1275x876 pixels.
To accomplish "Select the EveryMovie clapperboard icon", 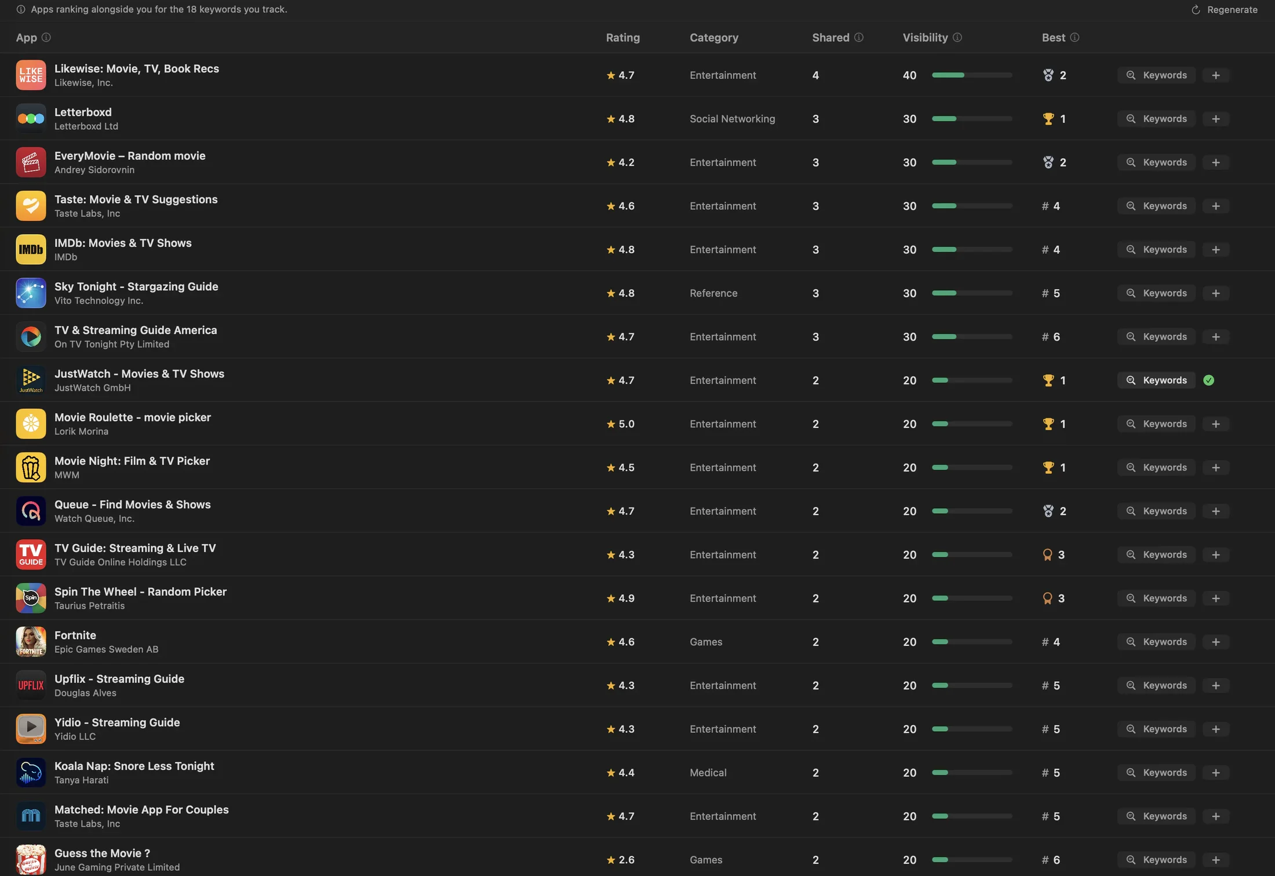I will click(31, 162).
